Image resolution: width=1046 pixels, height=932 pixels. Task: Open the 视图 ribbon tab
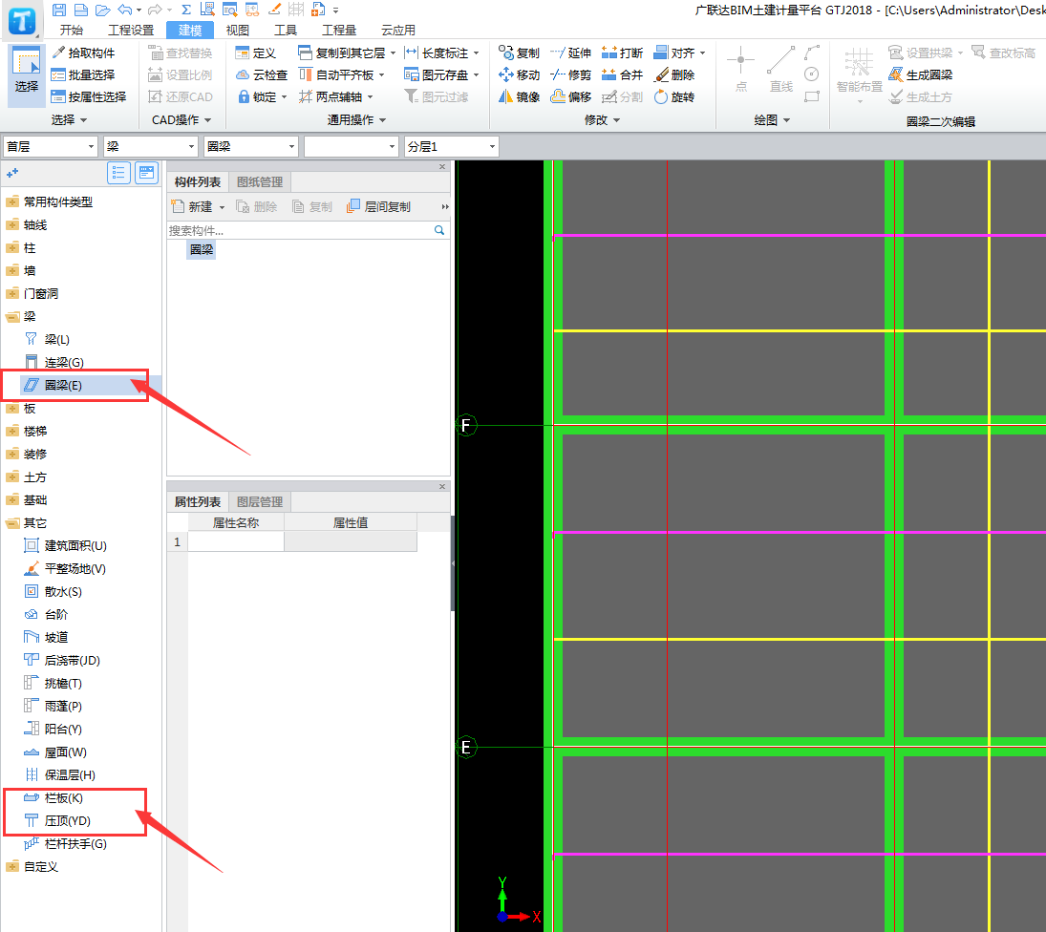[x=237, y=30]
